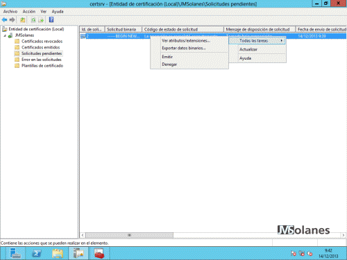
Task: Click the Forward arrow in the toolbar
Action: [x=12, y=20]
